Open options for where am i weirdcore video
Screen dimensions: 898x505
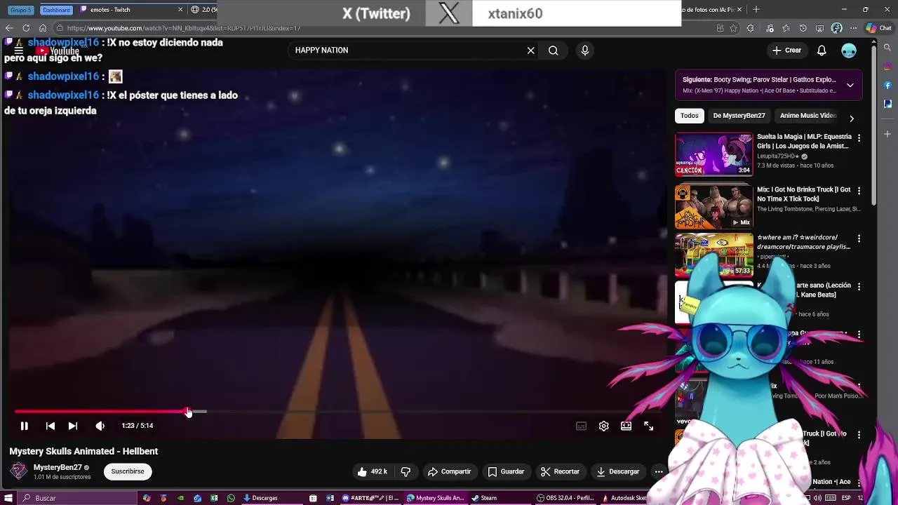point(859,239)
